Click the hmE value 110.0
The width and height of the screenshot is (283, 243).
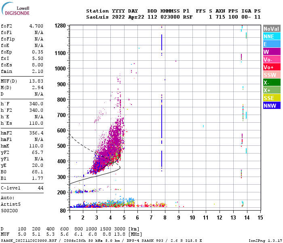[36, 146]
